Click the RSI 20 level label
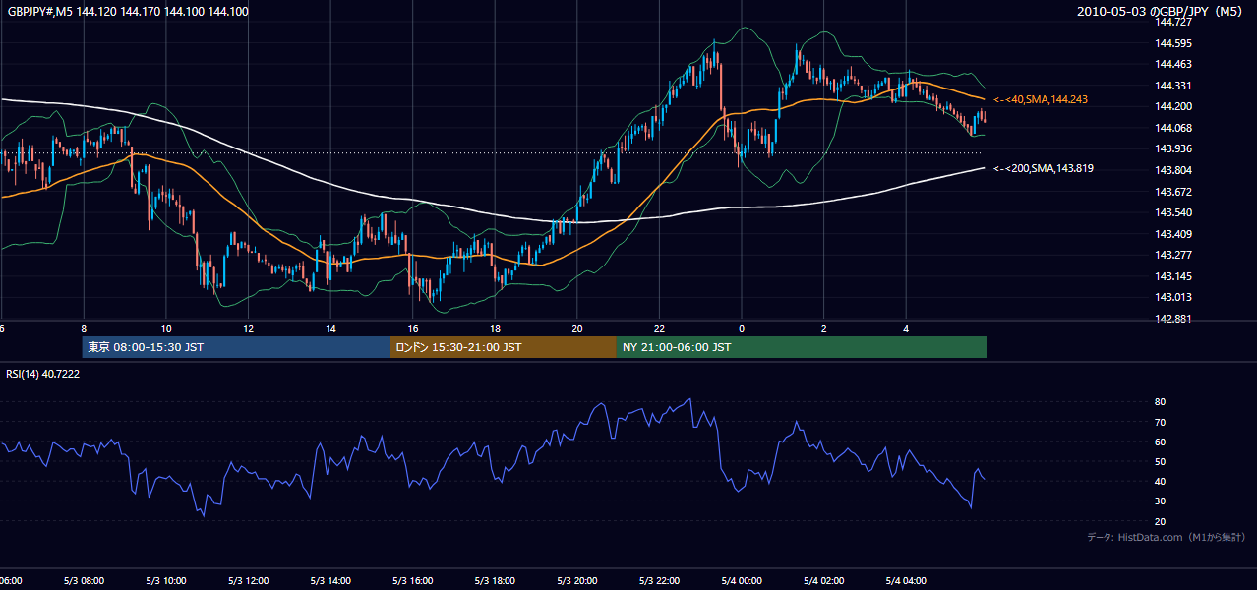The image size is (1257, 590). [1161, 521]
